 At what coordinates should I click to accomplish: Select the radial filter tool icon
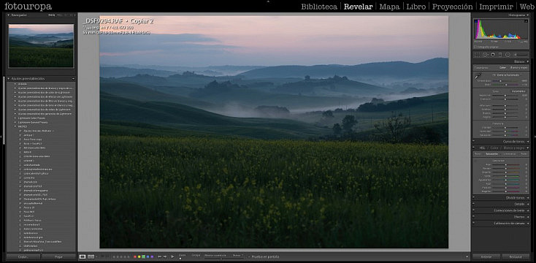pyautogui.click(x=508, y=55)
